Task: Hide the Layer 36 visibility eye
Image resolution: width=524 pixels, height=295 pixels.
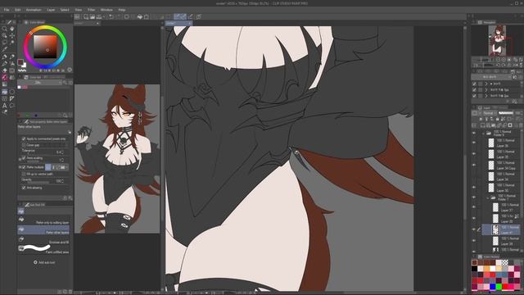Action: pyautogui.click(x=474, y=143)
